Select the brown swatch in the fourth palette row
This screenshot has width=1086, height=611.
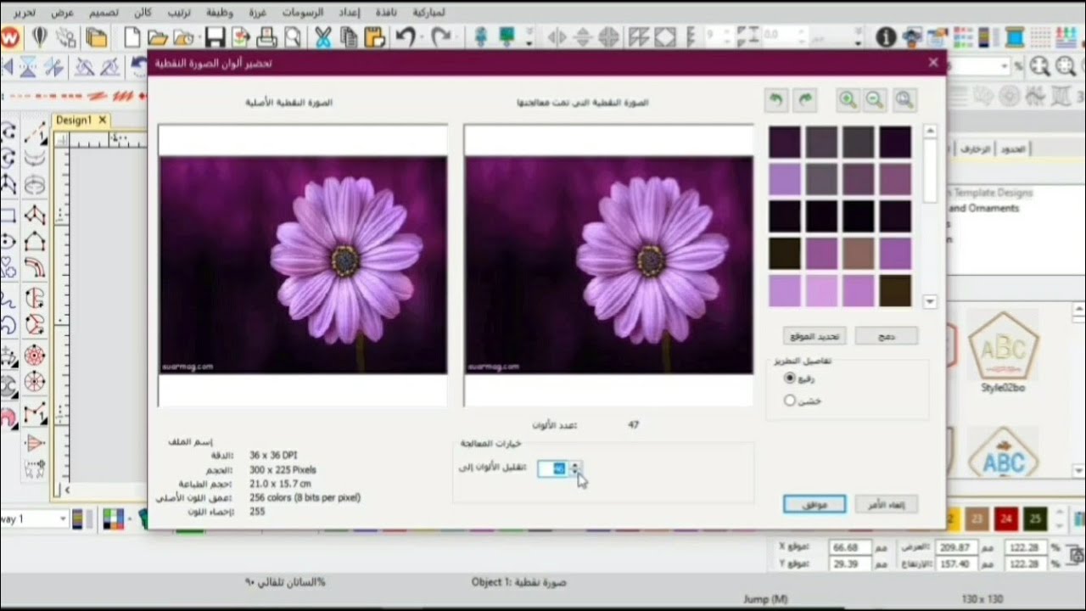coord(859,253)
